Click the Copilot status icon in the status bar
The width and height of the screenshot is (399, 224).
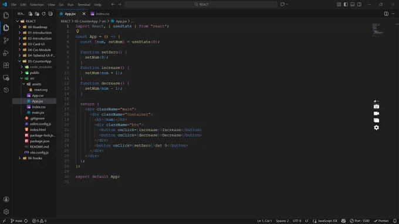coord(343,220)
